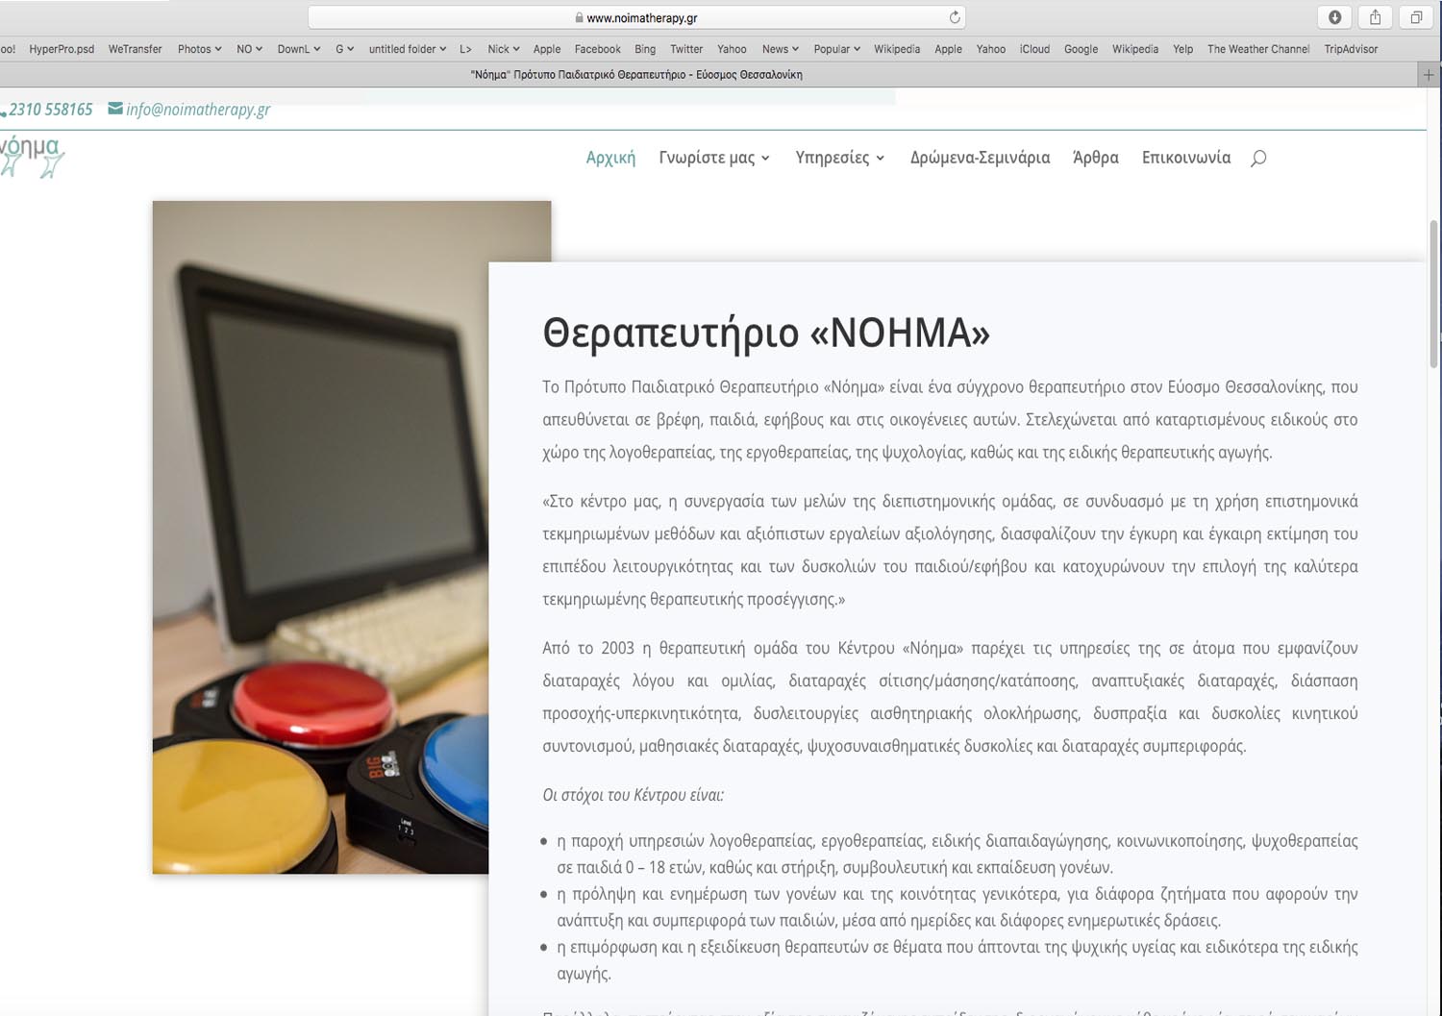Viewport: 1442px width, 1016px height.
Task: Open the Safari downloads icon
Action: [1334, 17]
